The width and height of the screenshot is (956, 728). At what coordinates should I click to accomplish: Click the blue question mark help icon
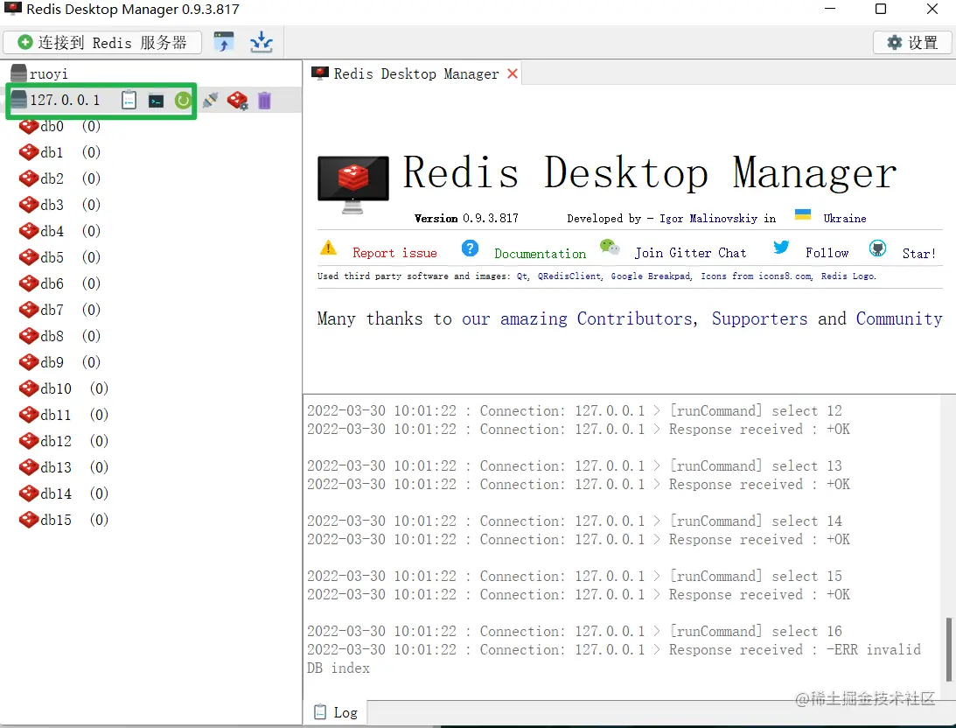tap(470, 248)
